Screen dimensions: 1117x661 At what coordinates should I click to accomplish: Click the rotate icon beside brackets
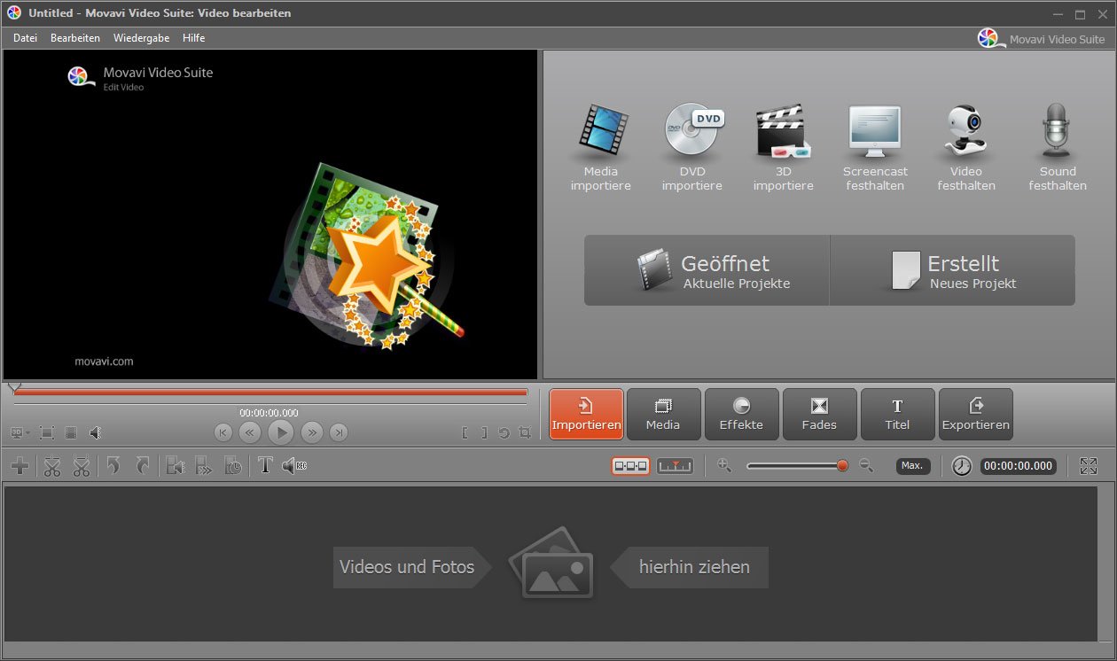[504, 432]
